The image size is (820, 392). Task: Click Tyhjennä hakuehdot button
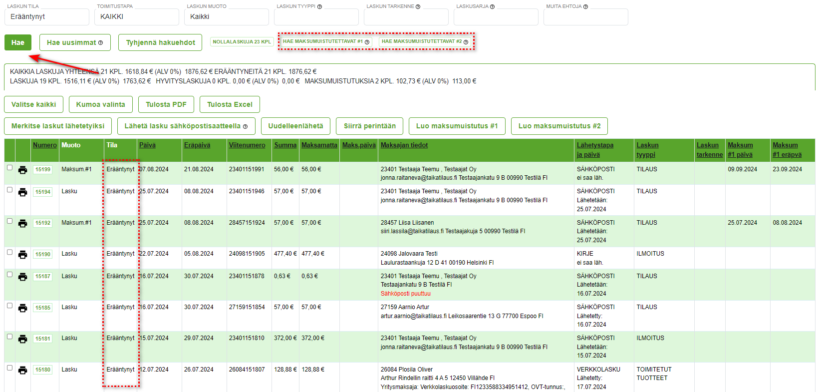coord(160,42)
